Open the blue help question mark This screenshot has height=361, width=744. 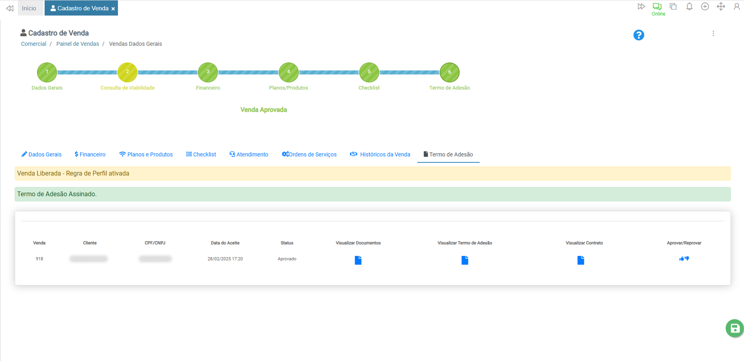638,35
